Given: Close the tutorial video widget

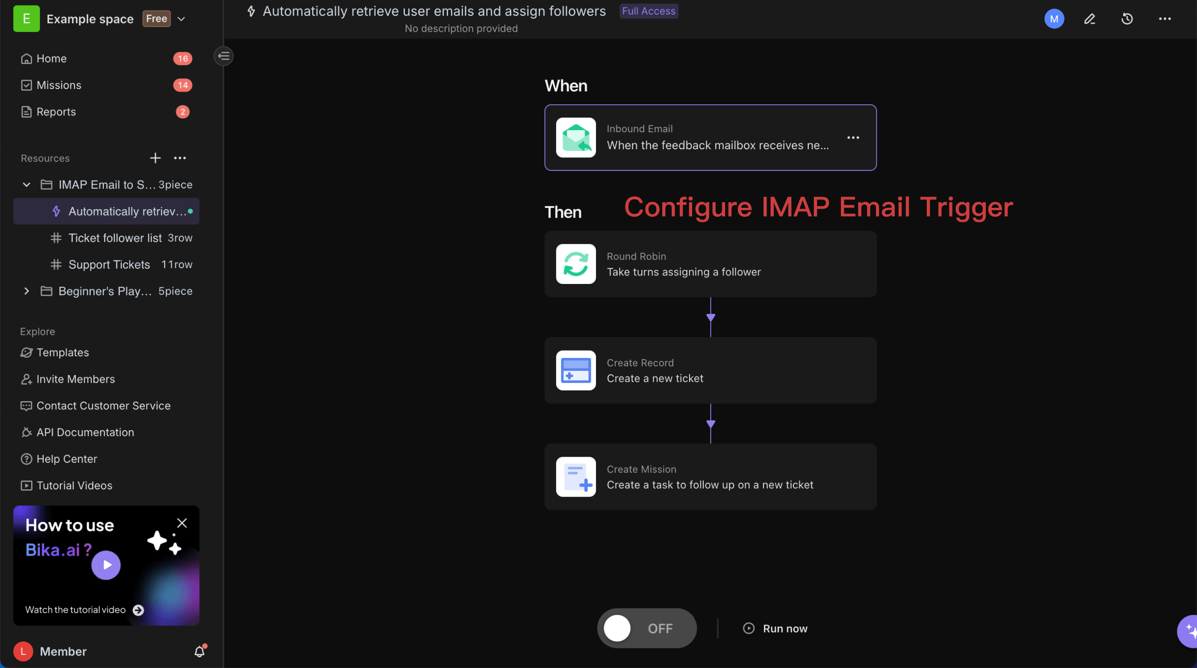Looking at the screenshot, I should (x=183, y=523).
